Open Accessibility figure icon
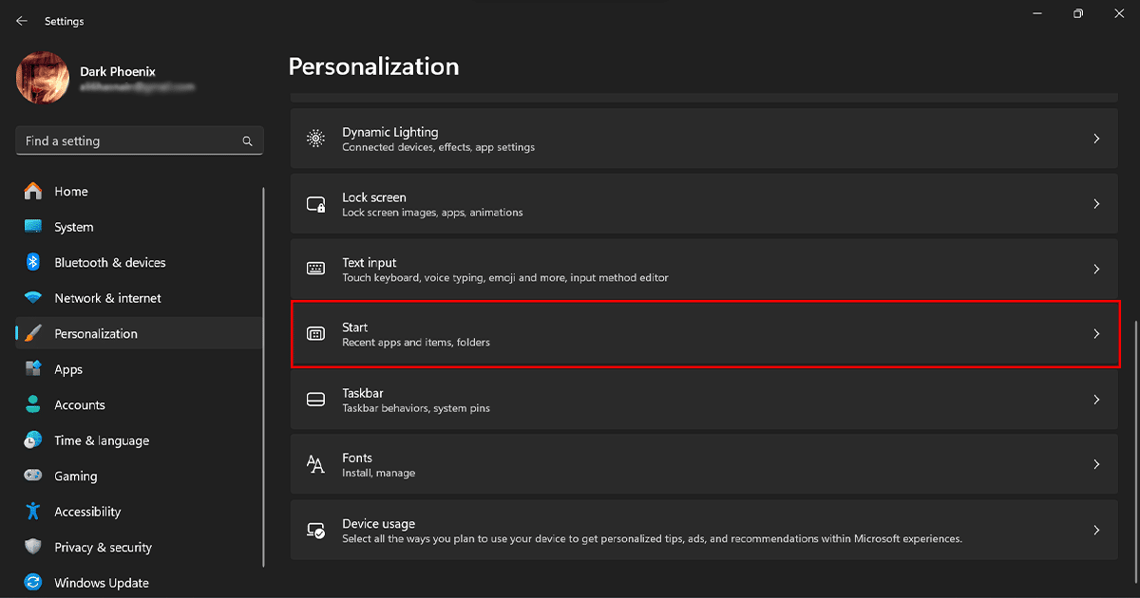Screen dimensions: 1140x598 (33, 512)
